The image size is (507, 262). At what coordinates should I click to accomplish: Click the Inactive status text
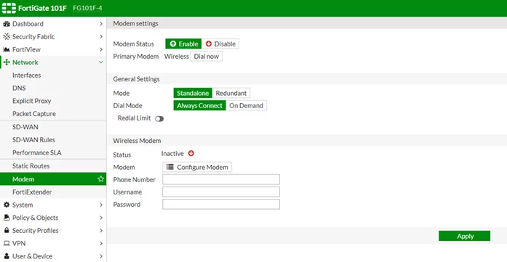point(172,154)
